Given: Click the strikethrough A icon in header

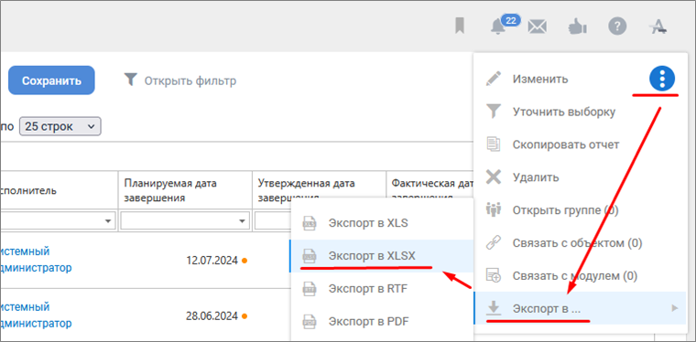Looking at the screenshot, I should click(x=658, y=27).
